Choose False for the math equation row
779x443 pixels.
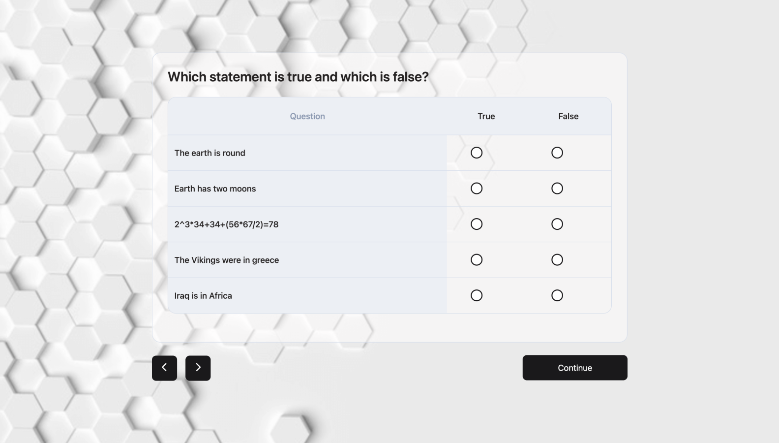click(557, 224)
